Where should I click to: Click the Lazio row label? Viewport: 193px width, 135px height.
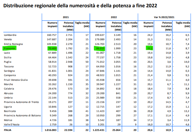(x=7, y=53)
